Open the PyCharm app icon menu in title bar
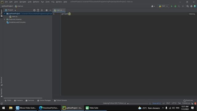197x111 pixels. point(2,2)
